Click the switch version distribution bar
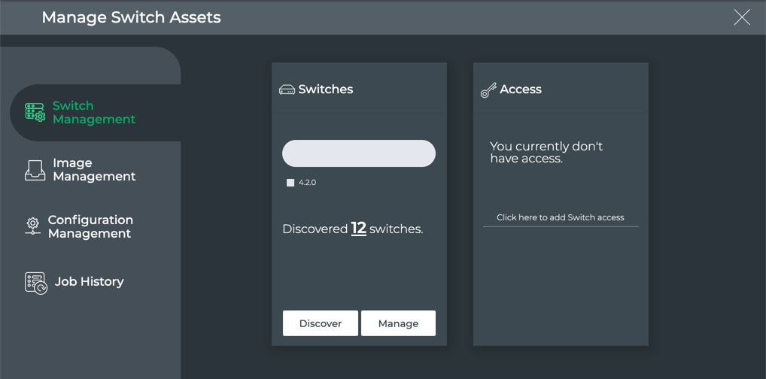The image size is (766, 379). coord(358,153)
